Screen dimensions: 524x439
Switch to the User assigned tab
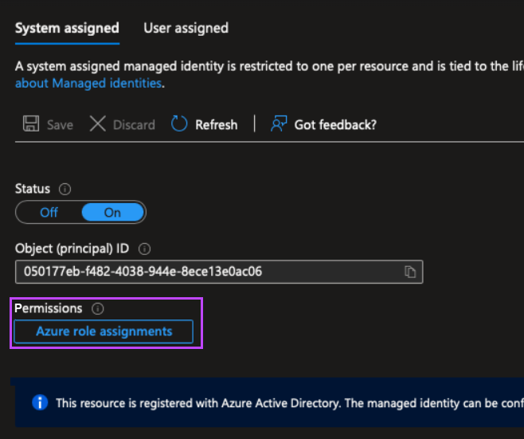(186, 28)
